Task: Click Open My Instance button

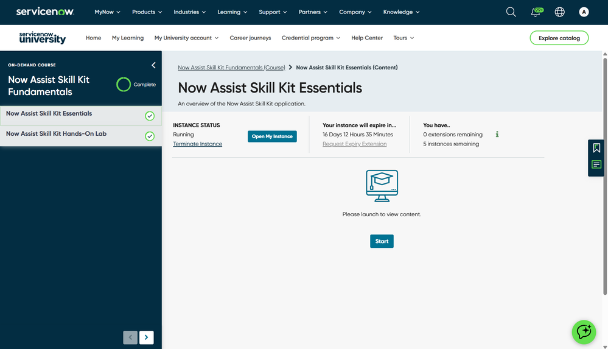Action: click(272, 136)
